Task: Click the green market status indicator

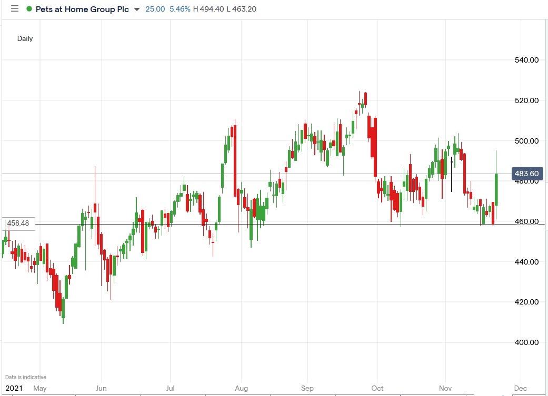Action: pos(29,9)
